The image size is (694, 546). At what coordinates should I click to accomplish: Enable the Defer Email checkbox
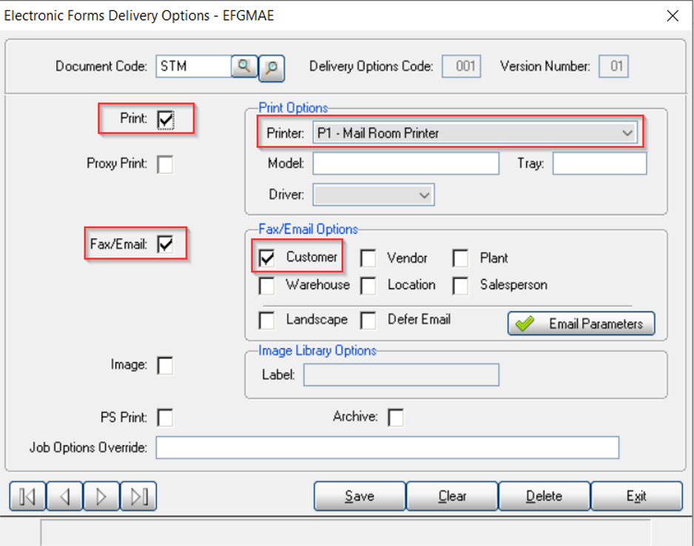tap(368, 320)
